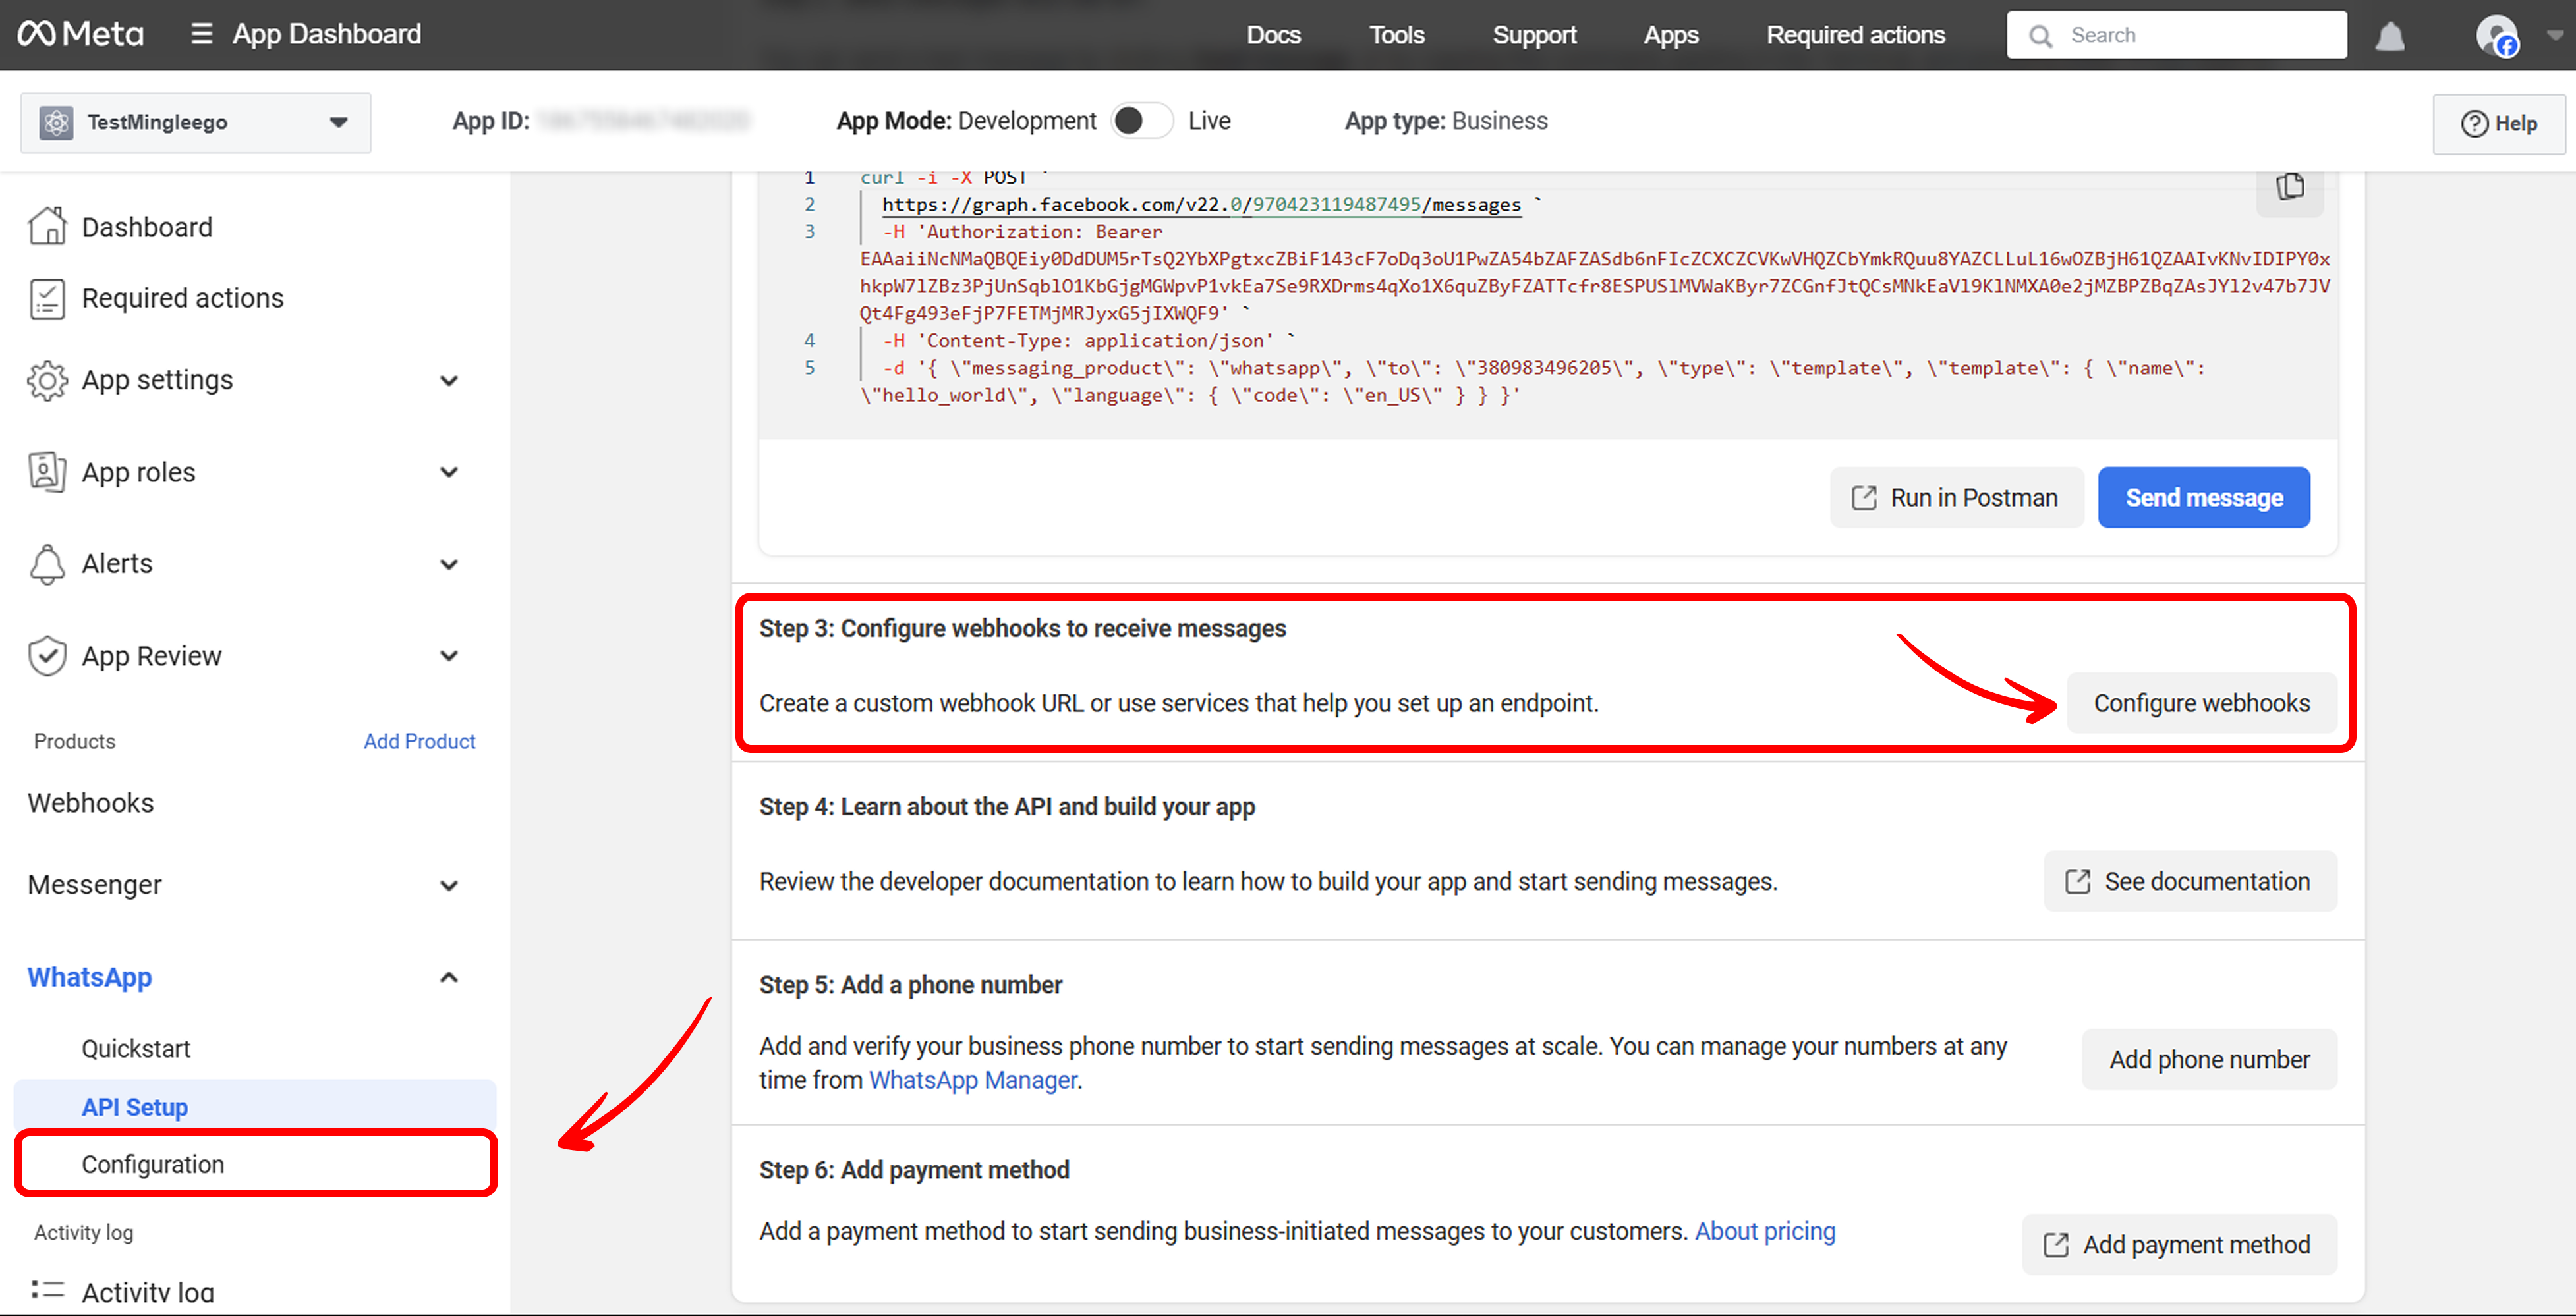Expand the Alerts section

[449, 564]
